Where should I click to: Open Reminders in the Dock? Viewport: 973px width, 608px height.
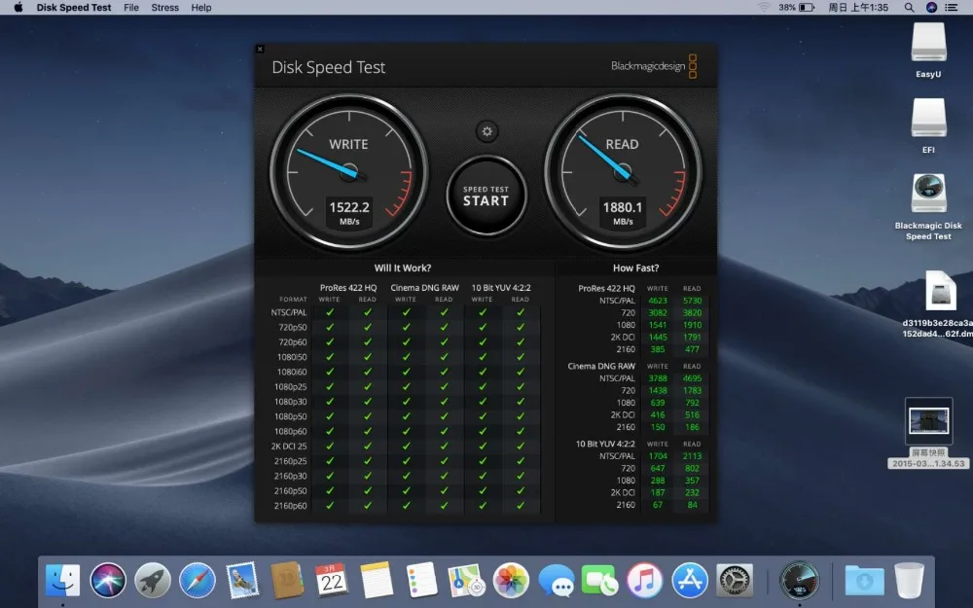[421, 582]
